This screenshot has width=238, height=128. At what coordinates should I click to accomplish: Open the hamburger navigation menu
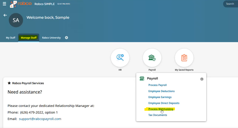(x=4, y=4)
